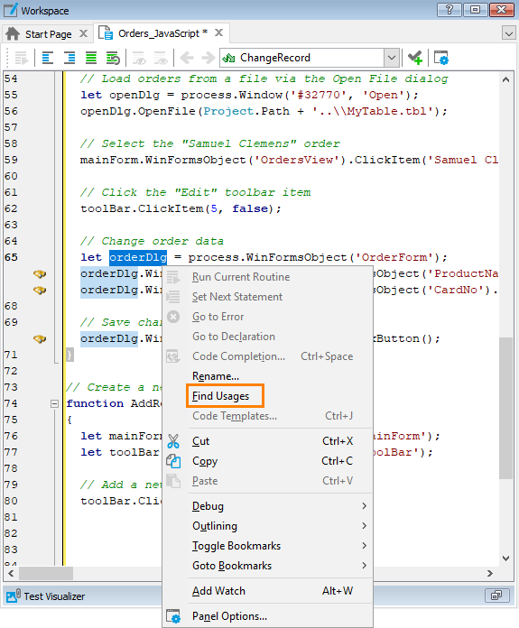Click the outdent lines toolbar icon
519x628 pixels.
tap(48, 58)
